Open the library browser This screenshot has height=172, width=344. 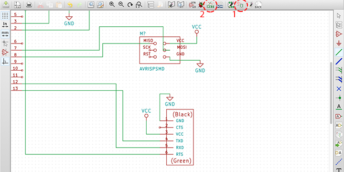(x=180, y=4)
